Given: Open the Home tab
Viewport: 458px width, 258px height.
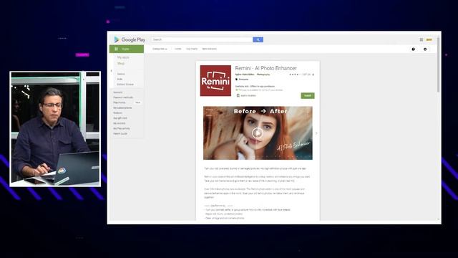Looking at the screenshot, I should click(x=178, y=49).
